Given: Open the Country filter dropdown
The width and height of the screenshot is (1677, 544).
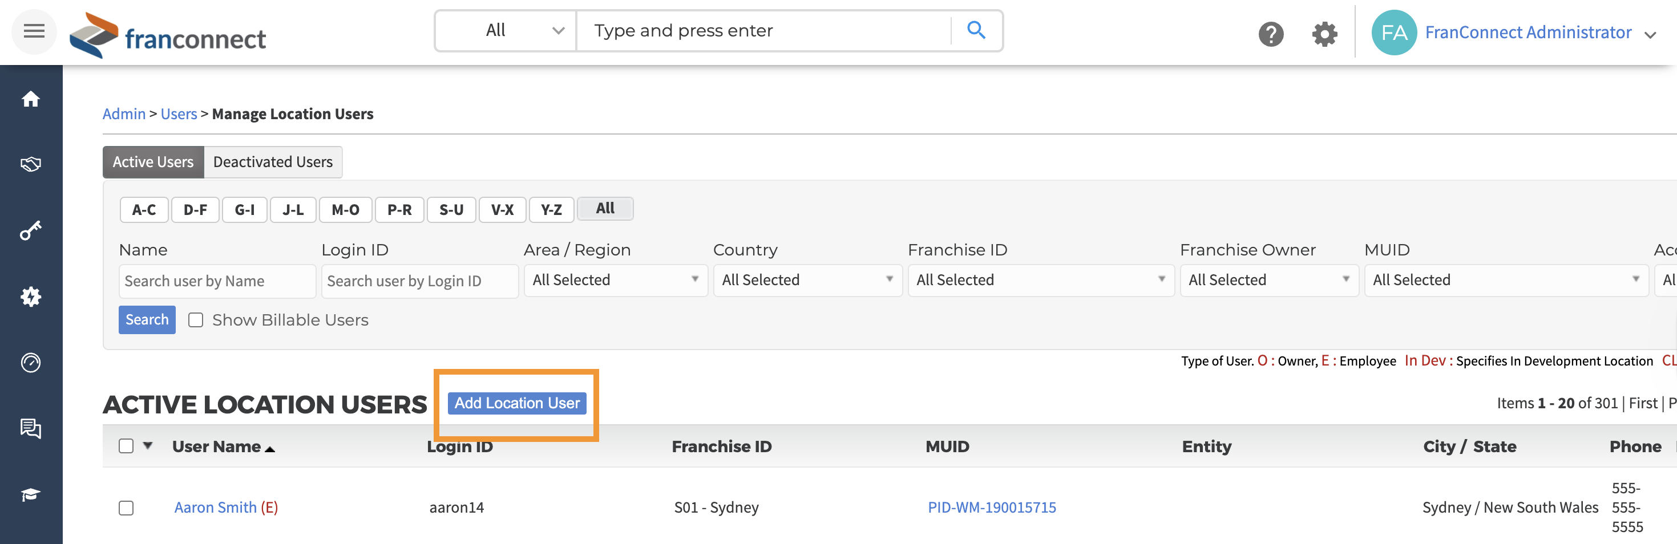Looking at the screenshot, I should click(807, 281).
